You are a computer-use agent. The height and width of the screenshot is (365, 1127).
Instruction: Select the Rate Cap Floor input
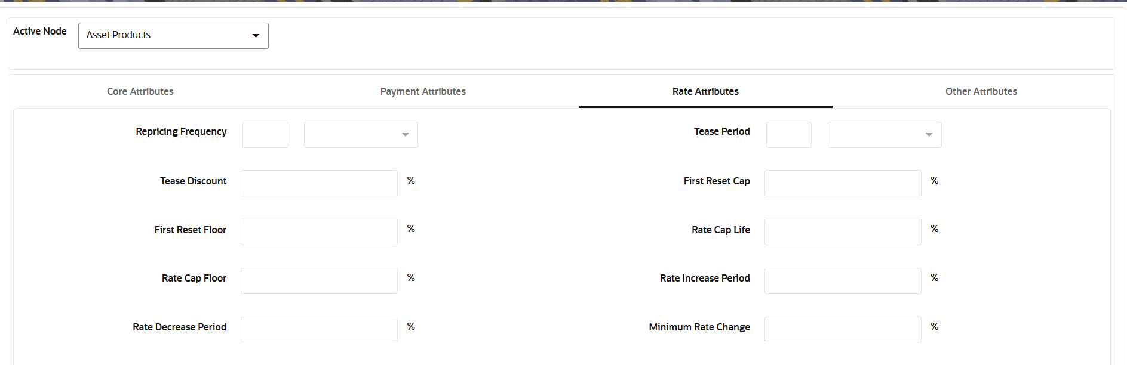(319, 281)
